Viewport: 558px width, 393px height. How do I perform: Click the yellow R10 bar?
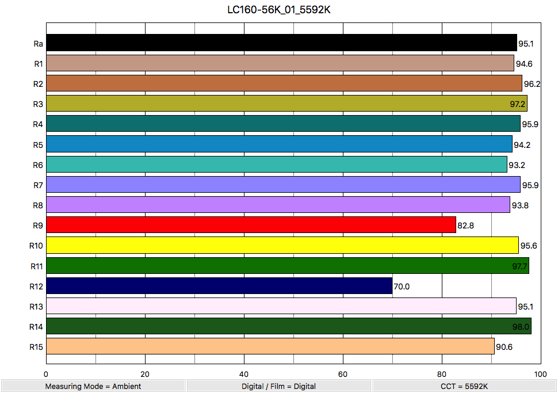pyautogui.click(x=282, y=245)
